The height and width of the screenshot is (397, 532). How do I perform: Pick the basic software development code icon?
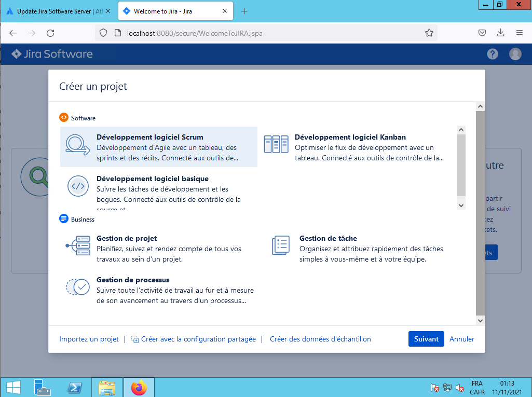[x=78, y=186]
